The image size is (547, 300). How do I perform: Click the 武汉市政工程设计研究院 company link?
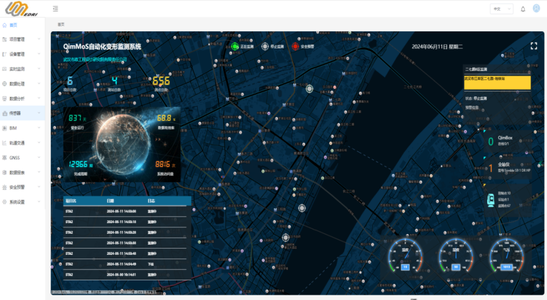pyautogui.click(x=95, y=59)
